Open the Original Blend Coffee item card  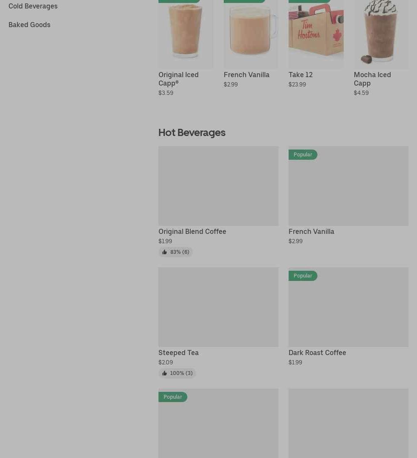218,202
